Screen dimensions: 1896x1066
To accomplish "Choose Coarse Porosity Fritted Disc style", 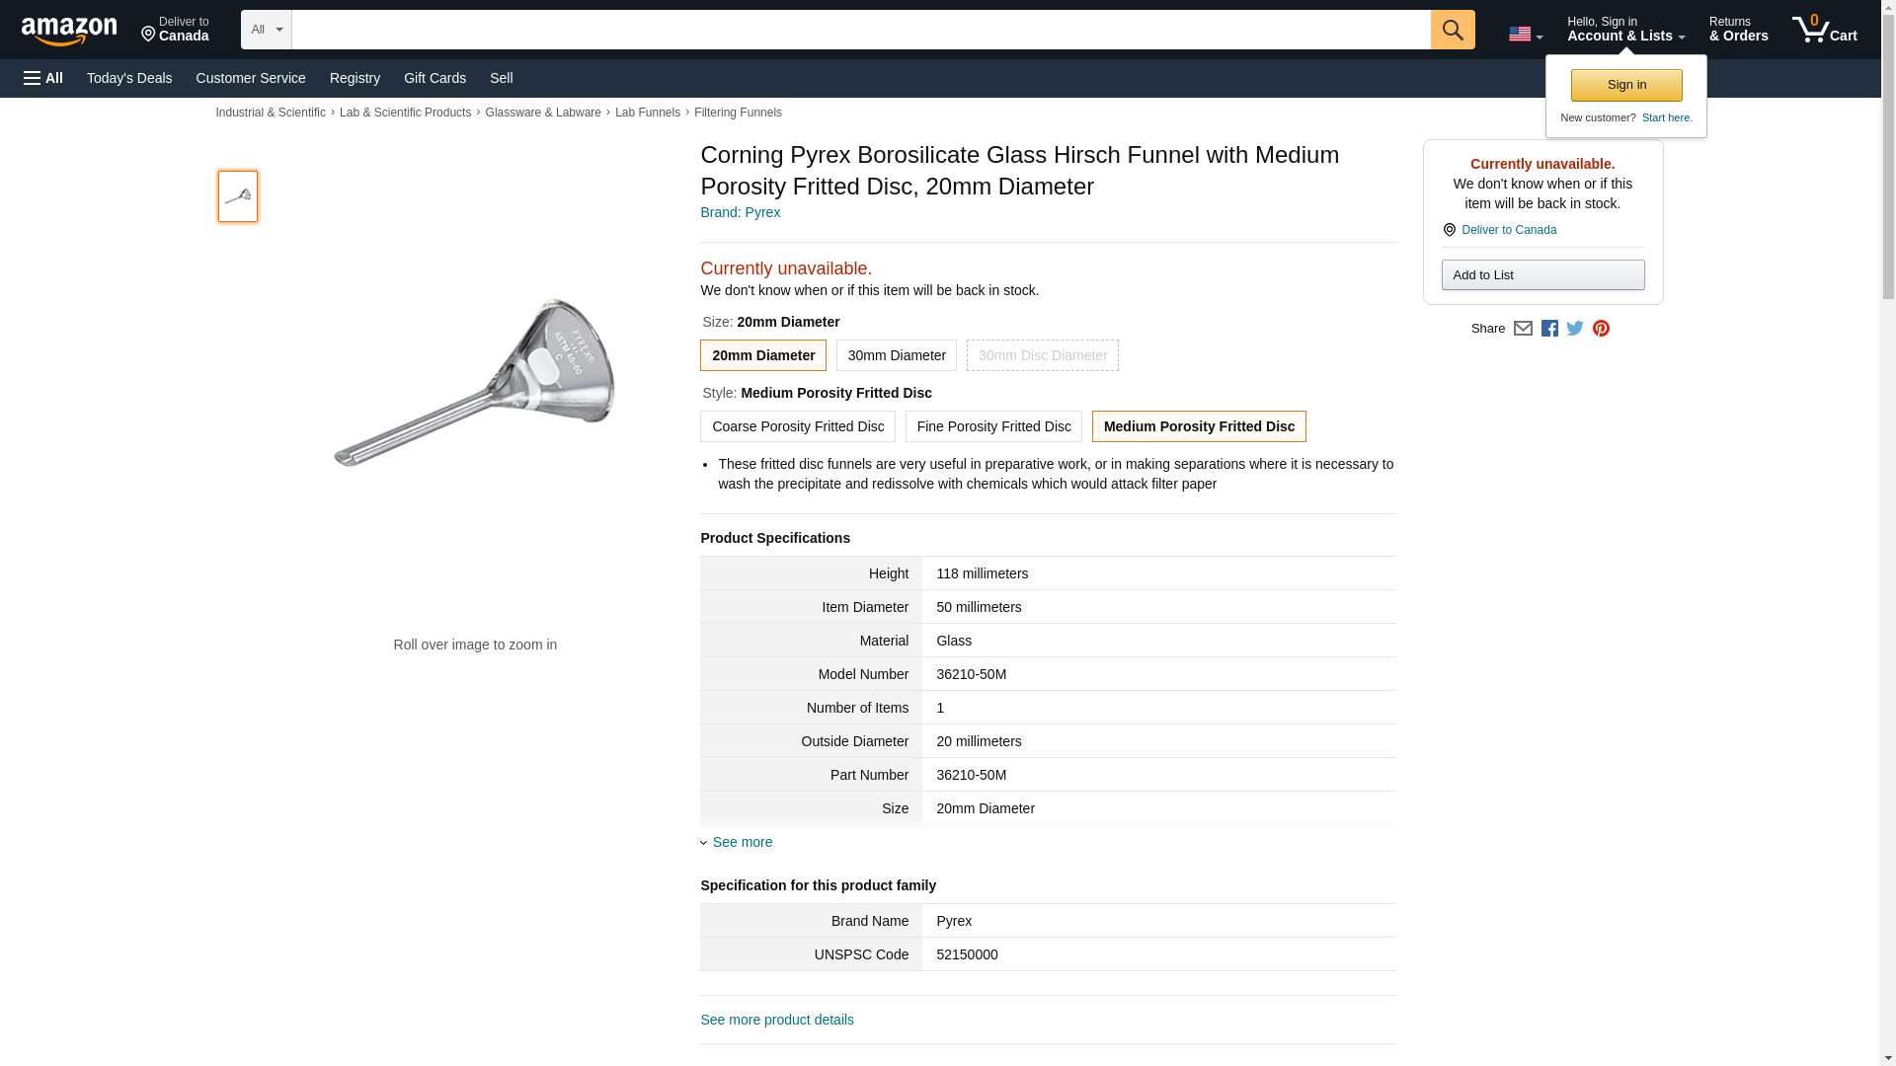I will point(797,426).
